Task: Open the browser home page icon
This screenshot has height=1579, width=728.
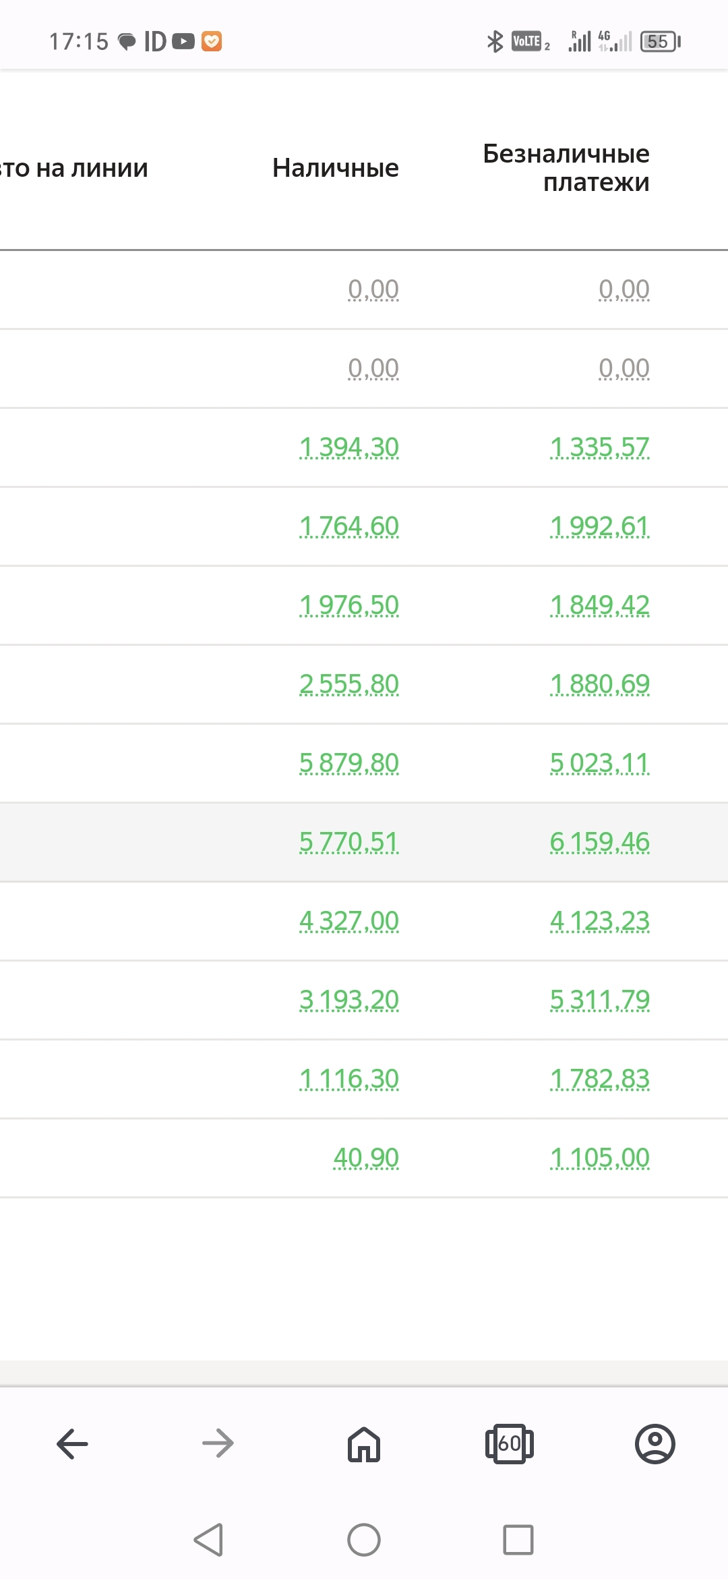Action: 364,1444
